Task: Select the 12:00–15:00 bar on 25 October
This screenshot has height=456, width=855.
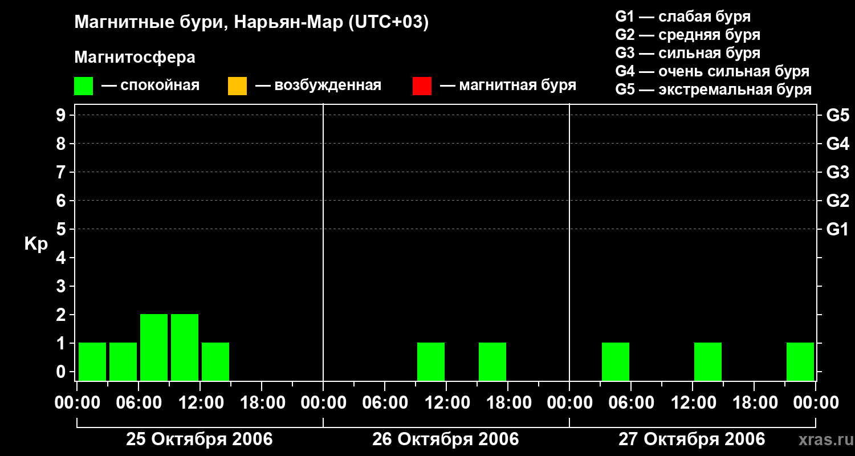Action: pyautogui.click(x=215, y=361)
